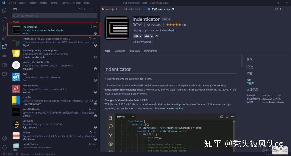Switch to the index.js editor tab
The image size is (291, 156).
coord(109,9)
